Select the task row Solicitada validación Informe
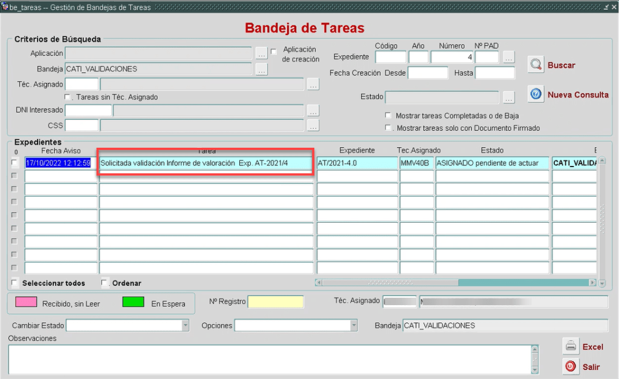This screenshot has width=619, height=379. coord(206,163)
